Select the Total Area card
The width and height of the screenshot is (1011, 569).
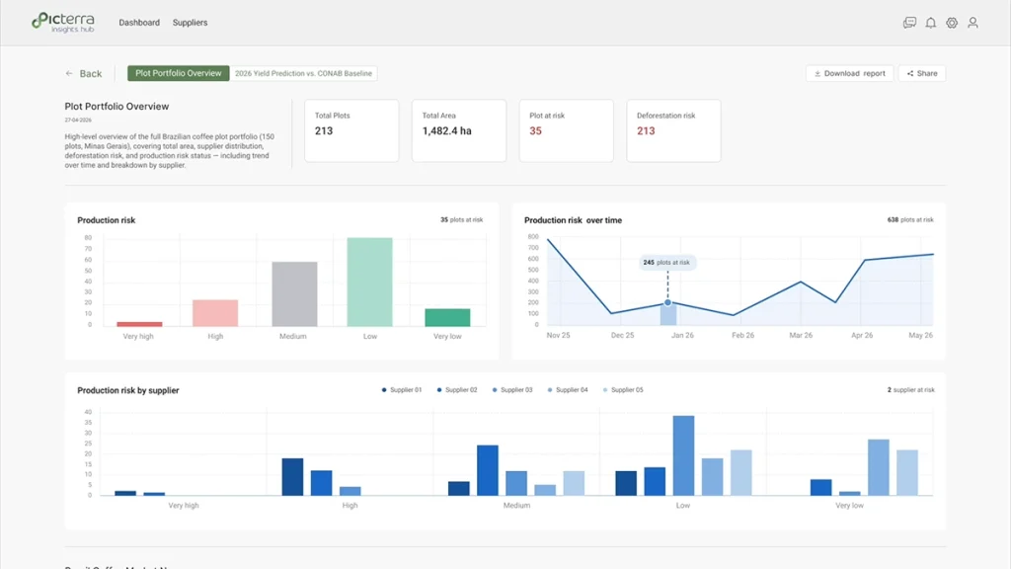click(459, 130)
